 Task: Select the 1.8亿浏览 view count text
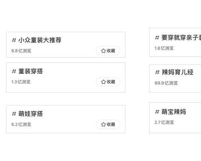tap(164, 48)
